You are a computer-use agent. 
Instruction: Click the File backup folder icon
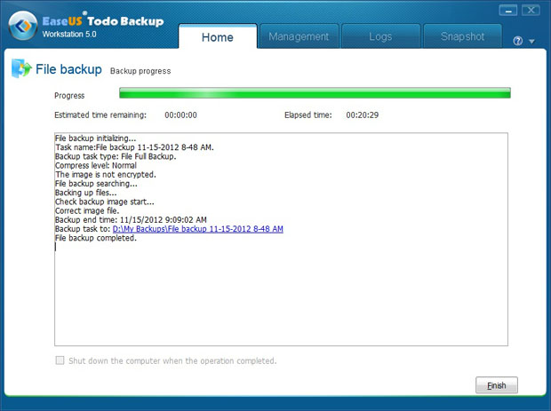pos(20,70)
